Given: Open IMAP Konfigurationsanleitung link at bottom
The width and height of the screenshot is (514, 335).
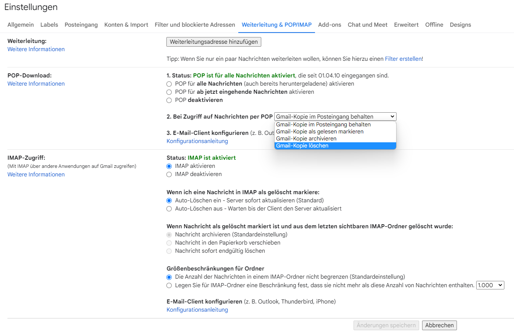Looking at the screenshot, I should pyautogui.click(x=197, y=310).
